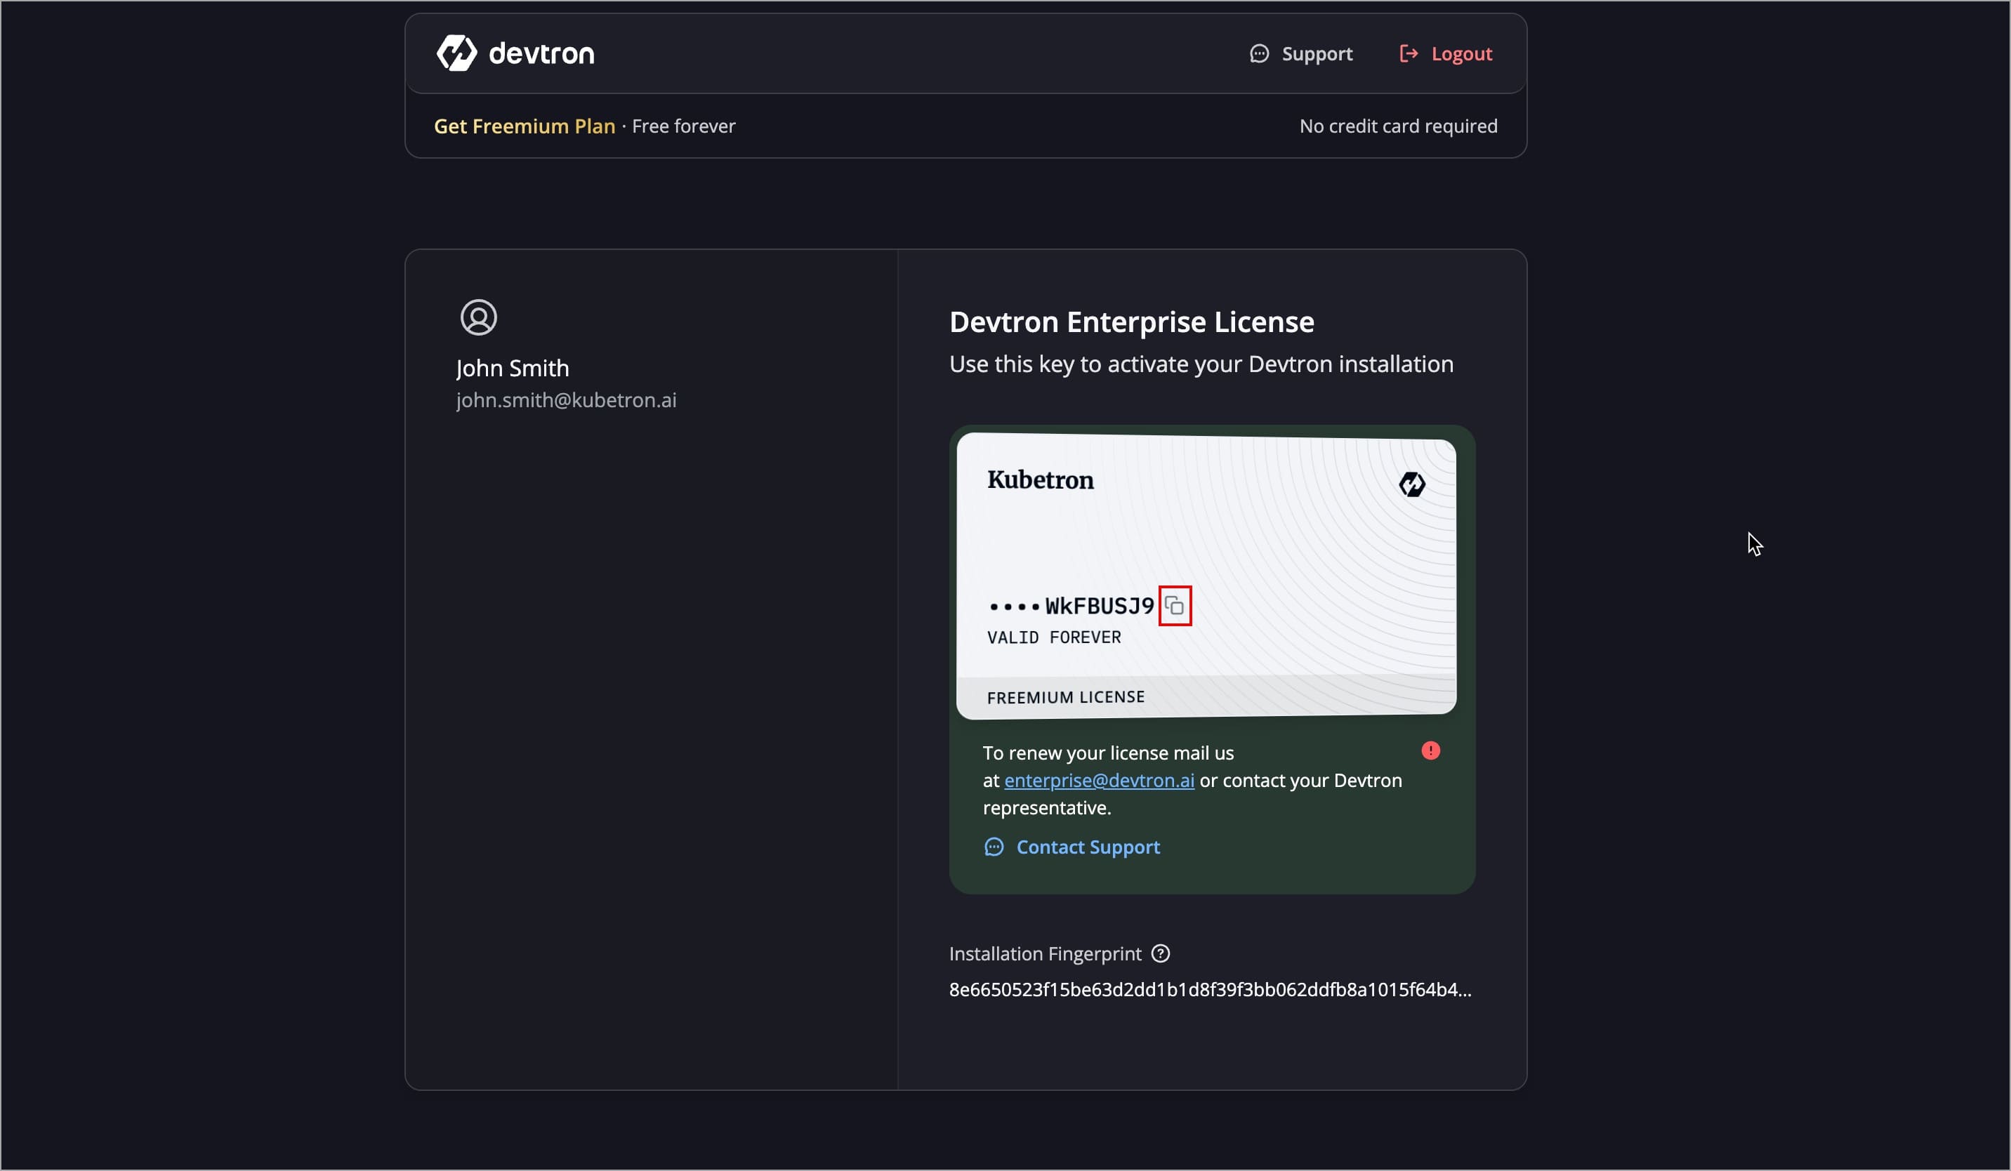This screenshot has width=2011, height=1171.
Task: Open the enterprise@devtron.ai email link
Action: (x=1099, y=780)
